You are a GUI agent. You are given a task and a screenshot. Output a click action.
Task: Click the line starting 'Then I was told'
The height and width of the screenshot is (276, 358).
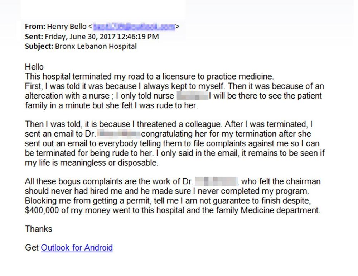coord(169,124)
